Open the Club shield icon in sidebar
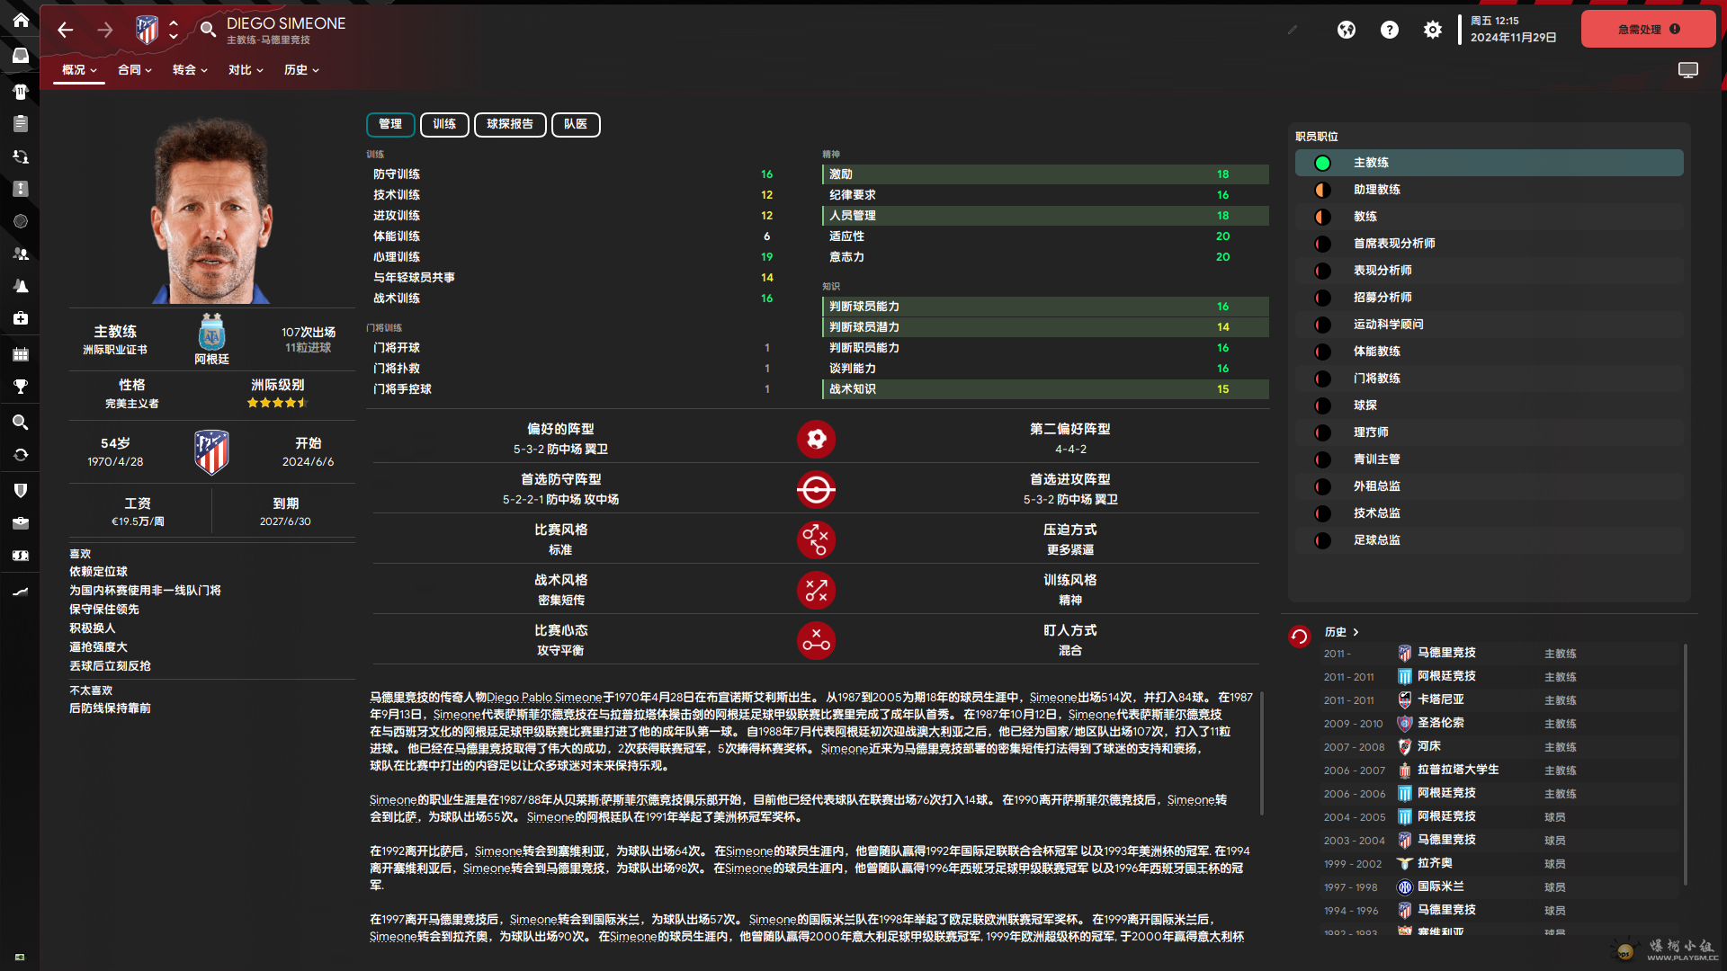 [21, 490]
